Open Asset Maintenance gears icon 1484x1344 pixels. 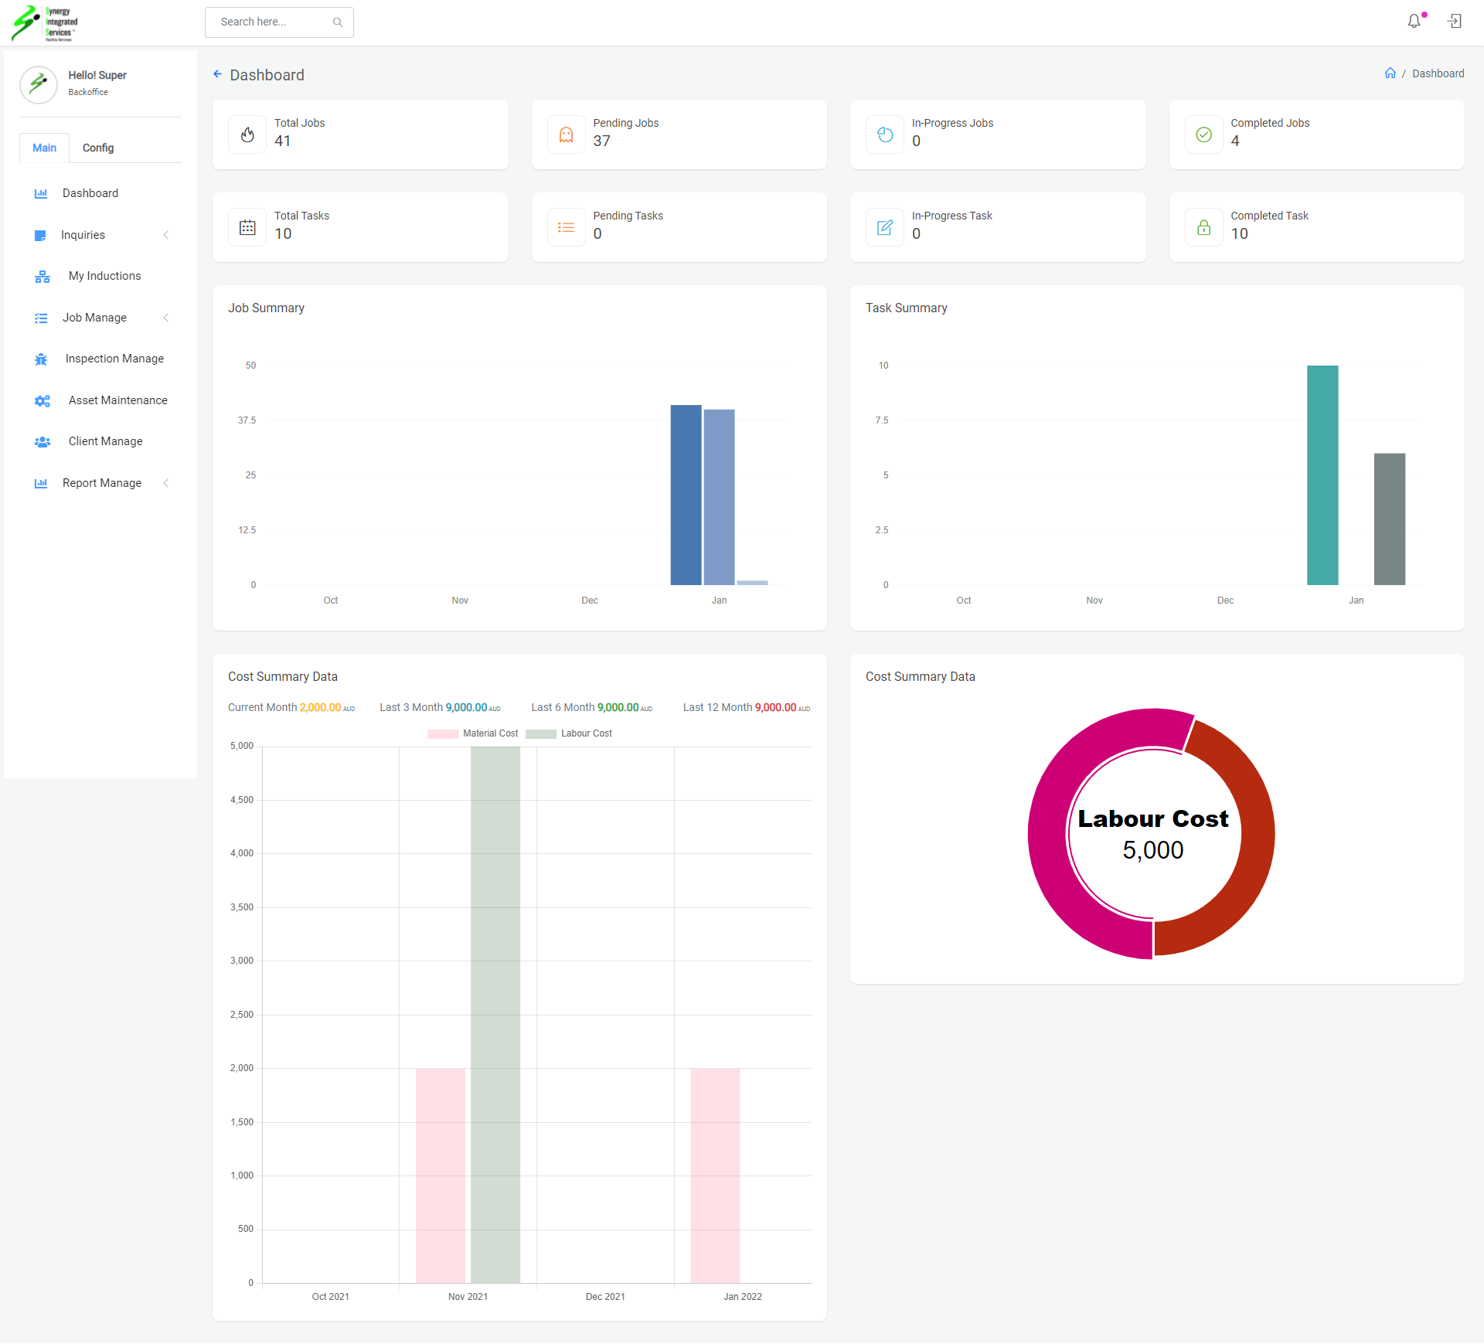(x=42, y=400)
